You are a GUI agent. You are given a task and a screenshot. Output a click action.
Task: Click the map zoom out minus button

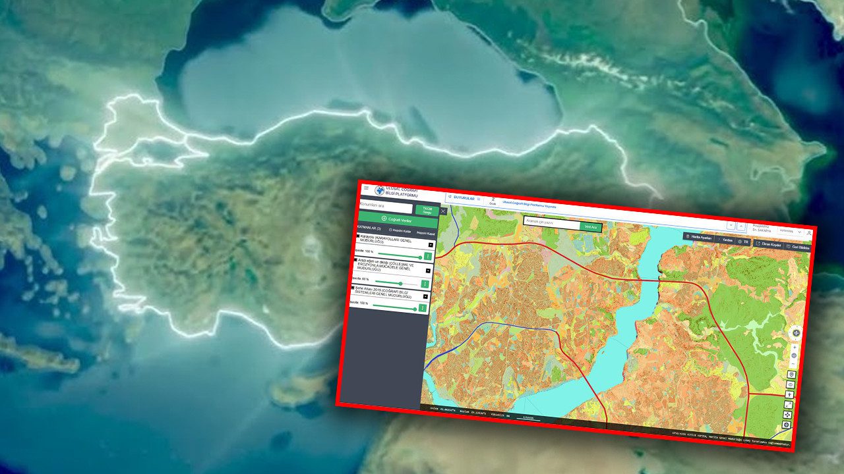[x=795, y=364]
